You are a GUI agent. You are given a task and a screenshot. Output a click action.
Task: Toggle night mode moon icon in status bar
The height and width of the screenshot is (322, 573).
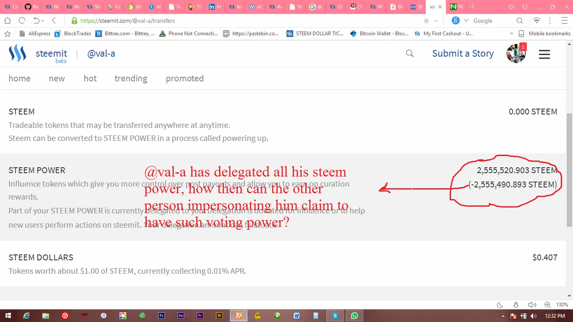(500, 305)
